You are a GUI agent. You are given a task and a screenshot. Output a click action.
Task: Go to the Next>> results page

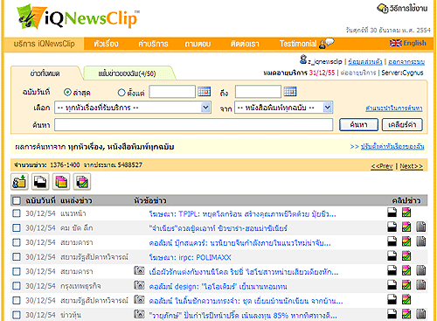[x=411, y=166]
